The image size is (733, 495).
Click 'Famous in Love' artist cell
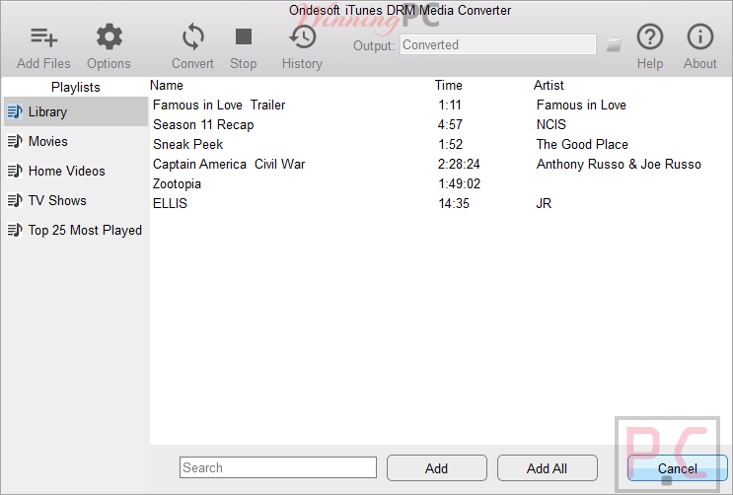(581, 105)
